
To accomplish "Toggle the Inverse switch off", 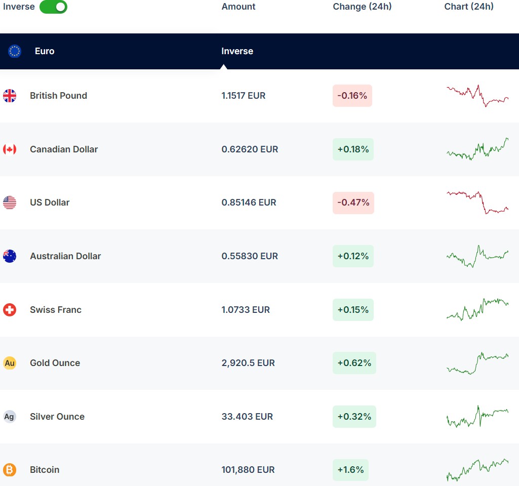I will [53, 7].
